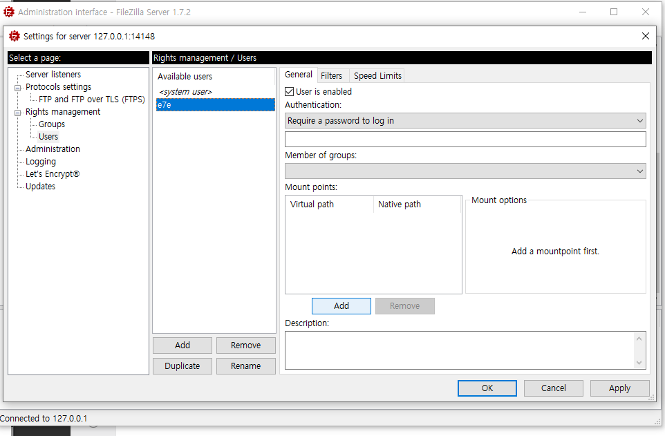The width and height of the screenshot is (665, 436).
Task: Open the Authentication type dropdown
Action: [465, 121]
